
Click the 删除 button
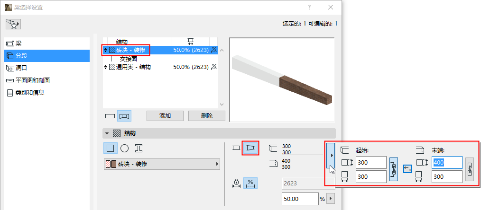(207, 116)
